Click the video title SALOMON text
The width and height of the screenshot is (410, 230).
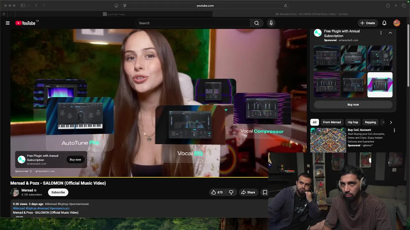[x=58, y=183]
